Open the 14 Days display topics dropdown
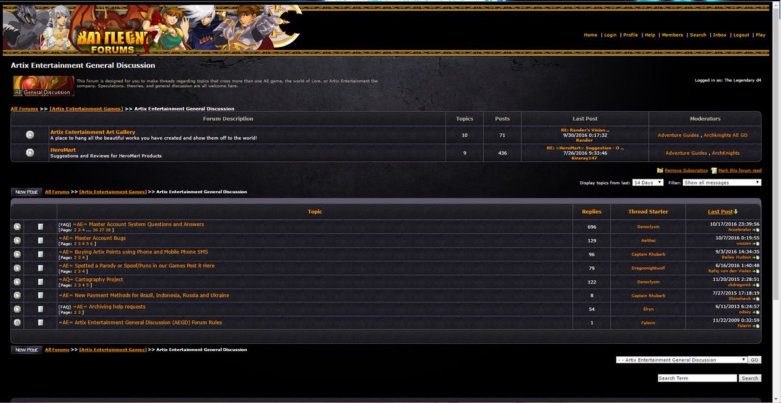The height and width of the screenshot is (403, 781). click(648, 183)
